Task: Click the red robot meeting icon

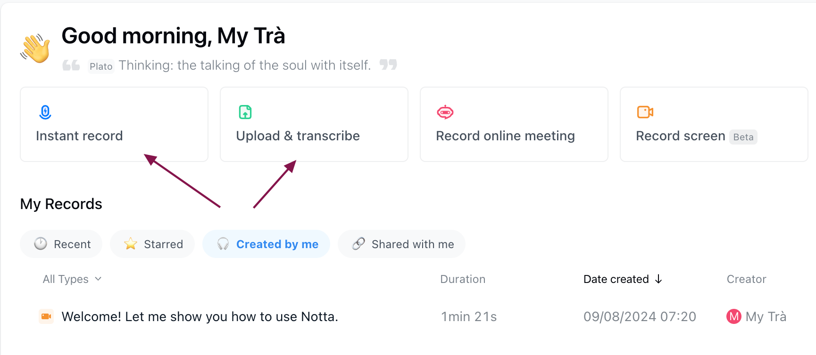Action: coord(445,112)
